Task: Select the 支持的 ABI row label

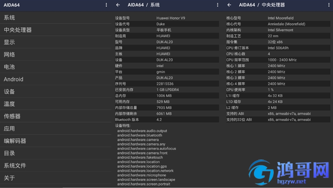Action: tap(235, 114)
